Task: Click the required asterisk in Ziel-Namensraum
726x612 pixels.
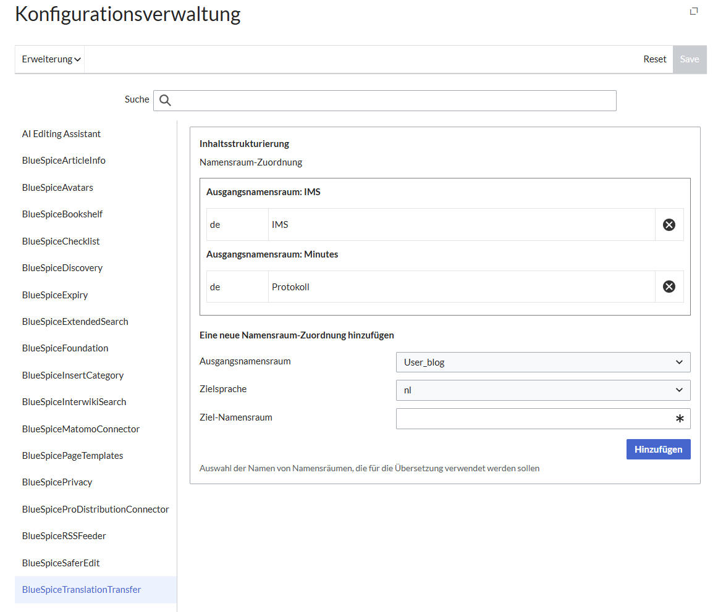Action: 680,419
